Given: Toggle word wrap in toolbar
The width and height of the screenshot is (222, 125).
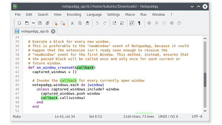Looking at the screenshot, I should click(132, 23).
